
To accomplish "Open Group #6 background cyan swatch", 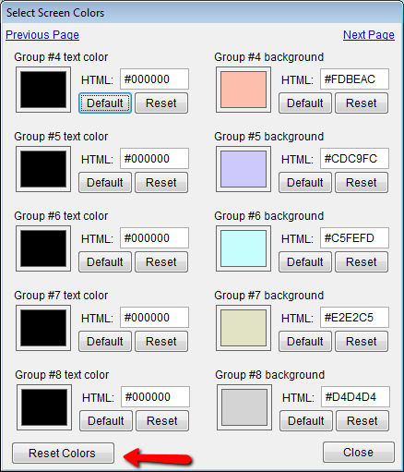I will (x=244, y=248).
